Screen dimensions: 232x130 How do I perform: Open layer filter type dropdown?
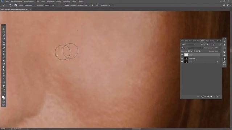188,44
